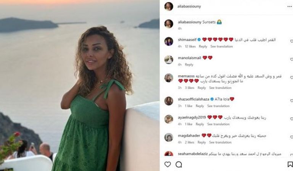Open the woman in green dress photo
293x171 pixels.
coord(80,85)
